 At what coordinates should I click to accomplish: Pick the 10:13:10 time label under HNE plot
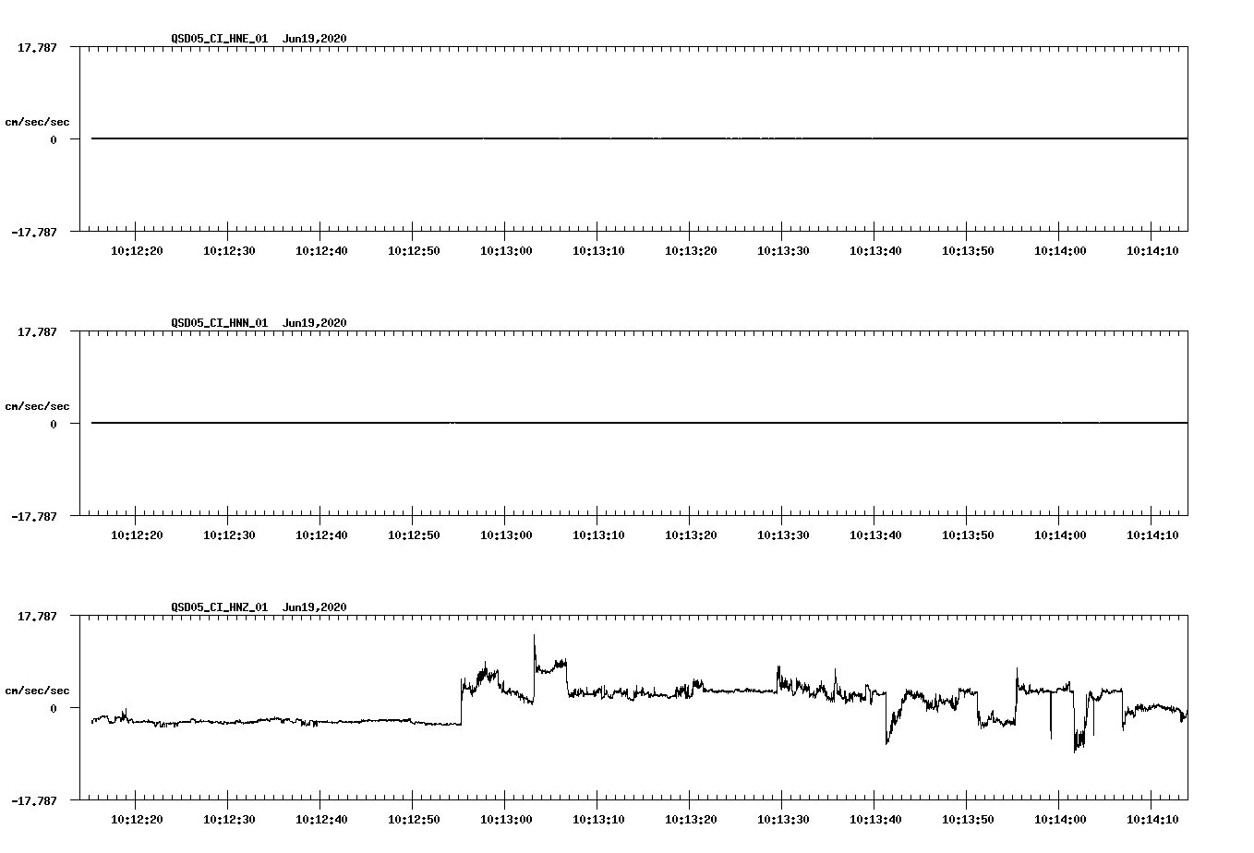598,251
